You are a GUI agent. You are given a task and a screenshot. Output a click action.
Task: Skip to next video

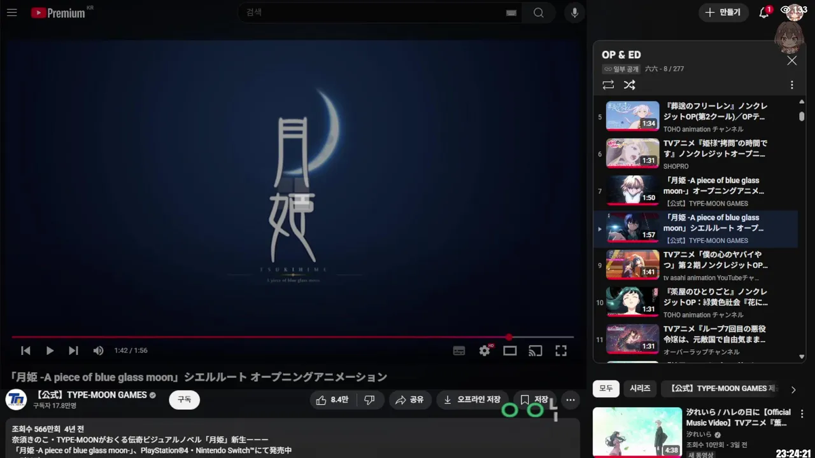[74, 350]
